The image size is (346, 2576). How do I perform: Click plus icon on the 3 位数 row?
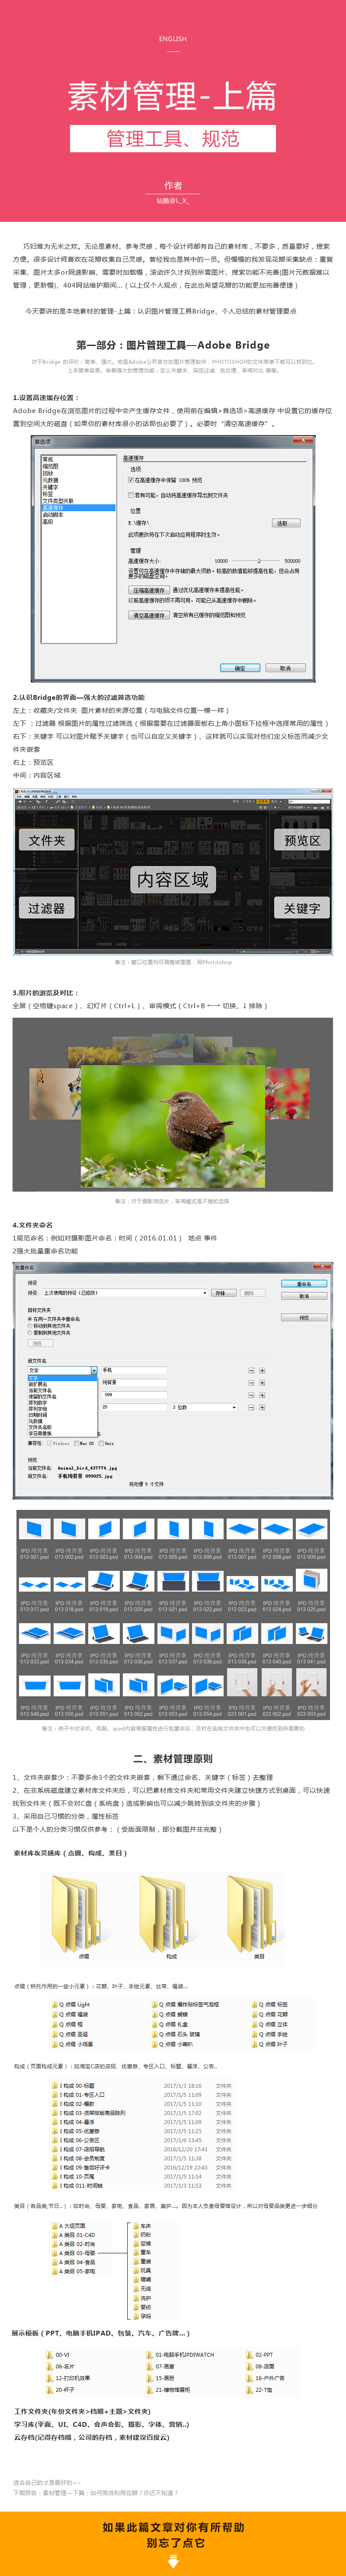click(262, 1407)
